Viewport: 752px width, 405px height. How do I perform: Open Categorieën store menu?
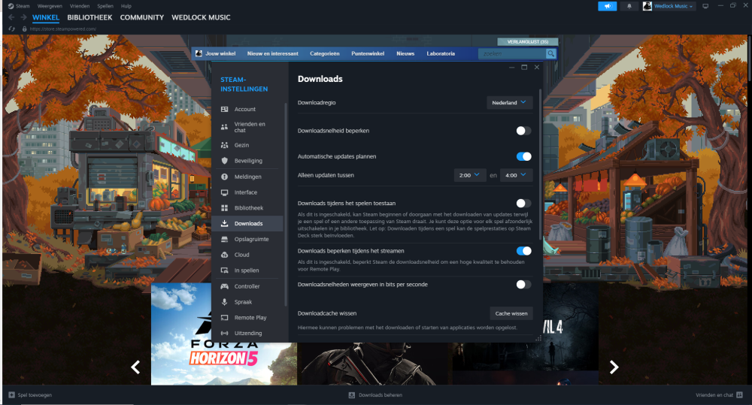point(325,53)
